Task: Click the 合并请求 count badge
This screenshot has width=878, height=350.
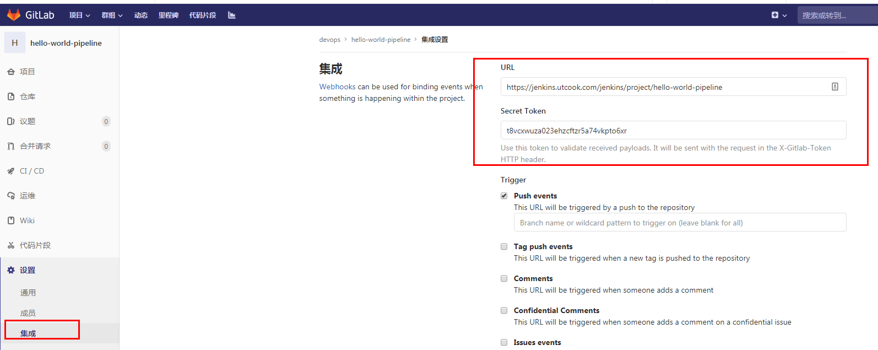Action: 106,146
